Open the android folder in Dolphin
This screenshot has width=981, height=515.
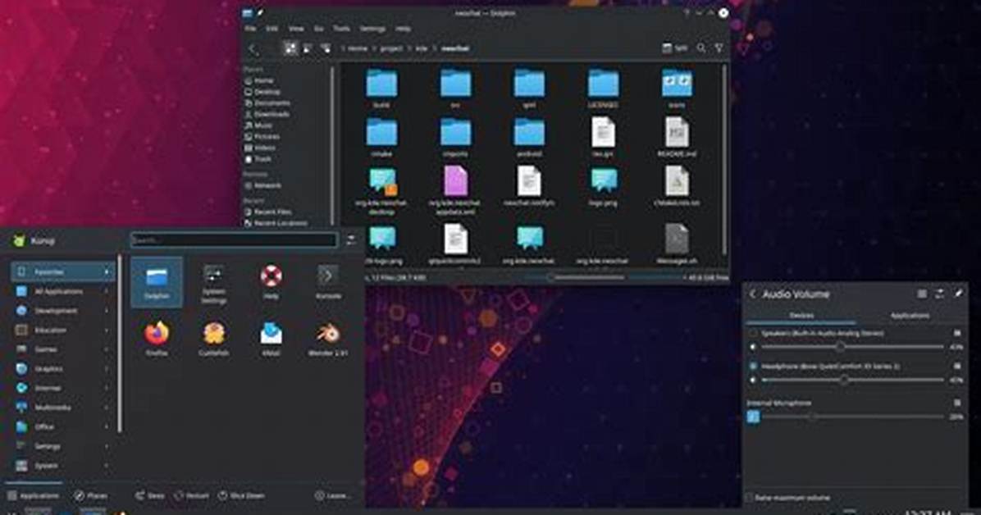pos(529,138)
